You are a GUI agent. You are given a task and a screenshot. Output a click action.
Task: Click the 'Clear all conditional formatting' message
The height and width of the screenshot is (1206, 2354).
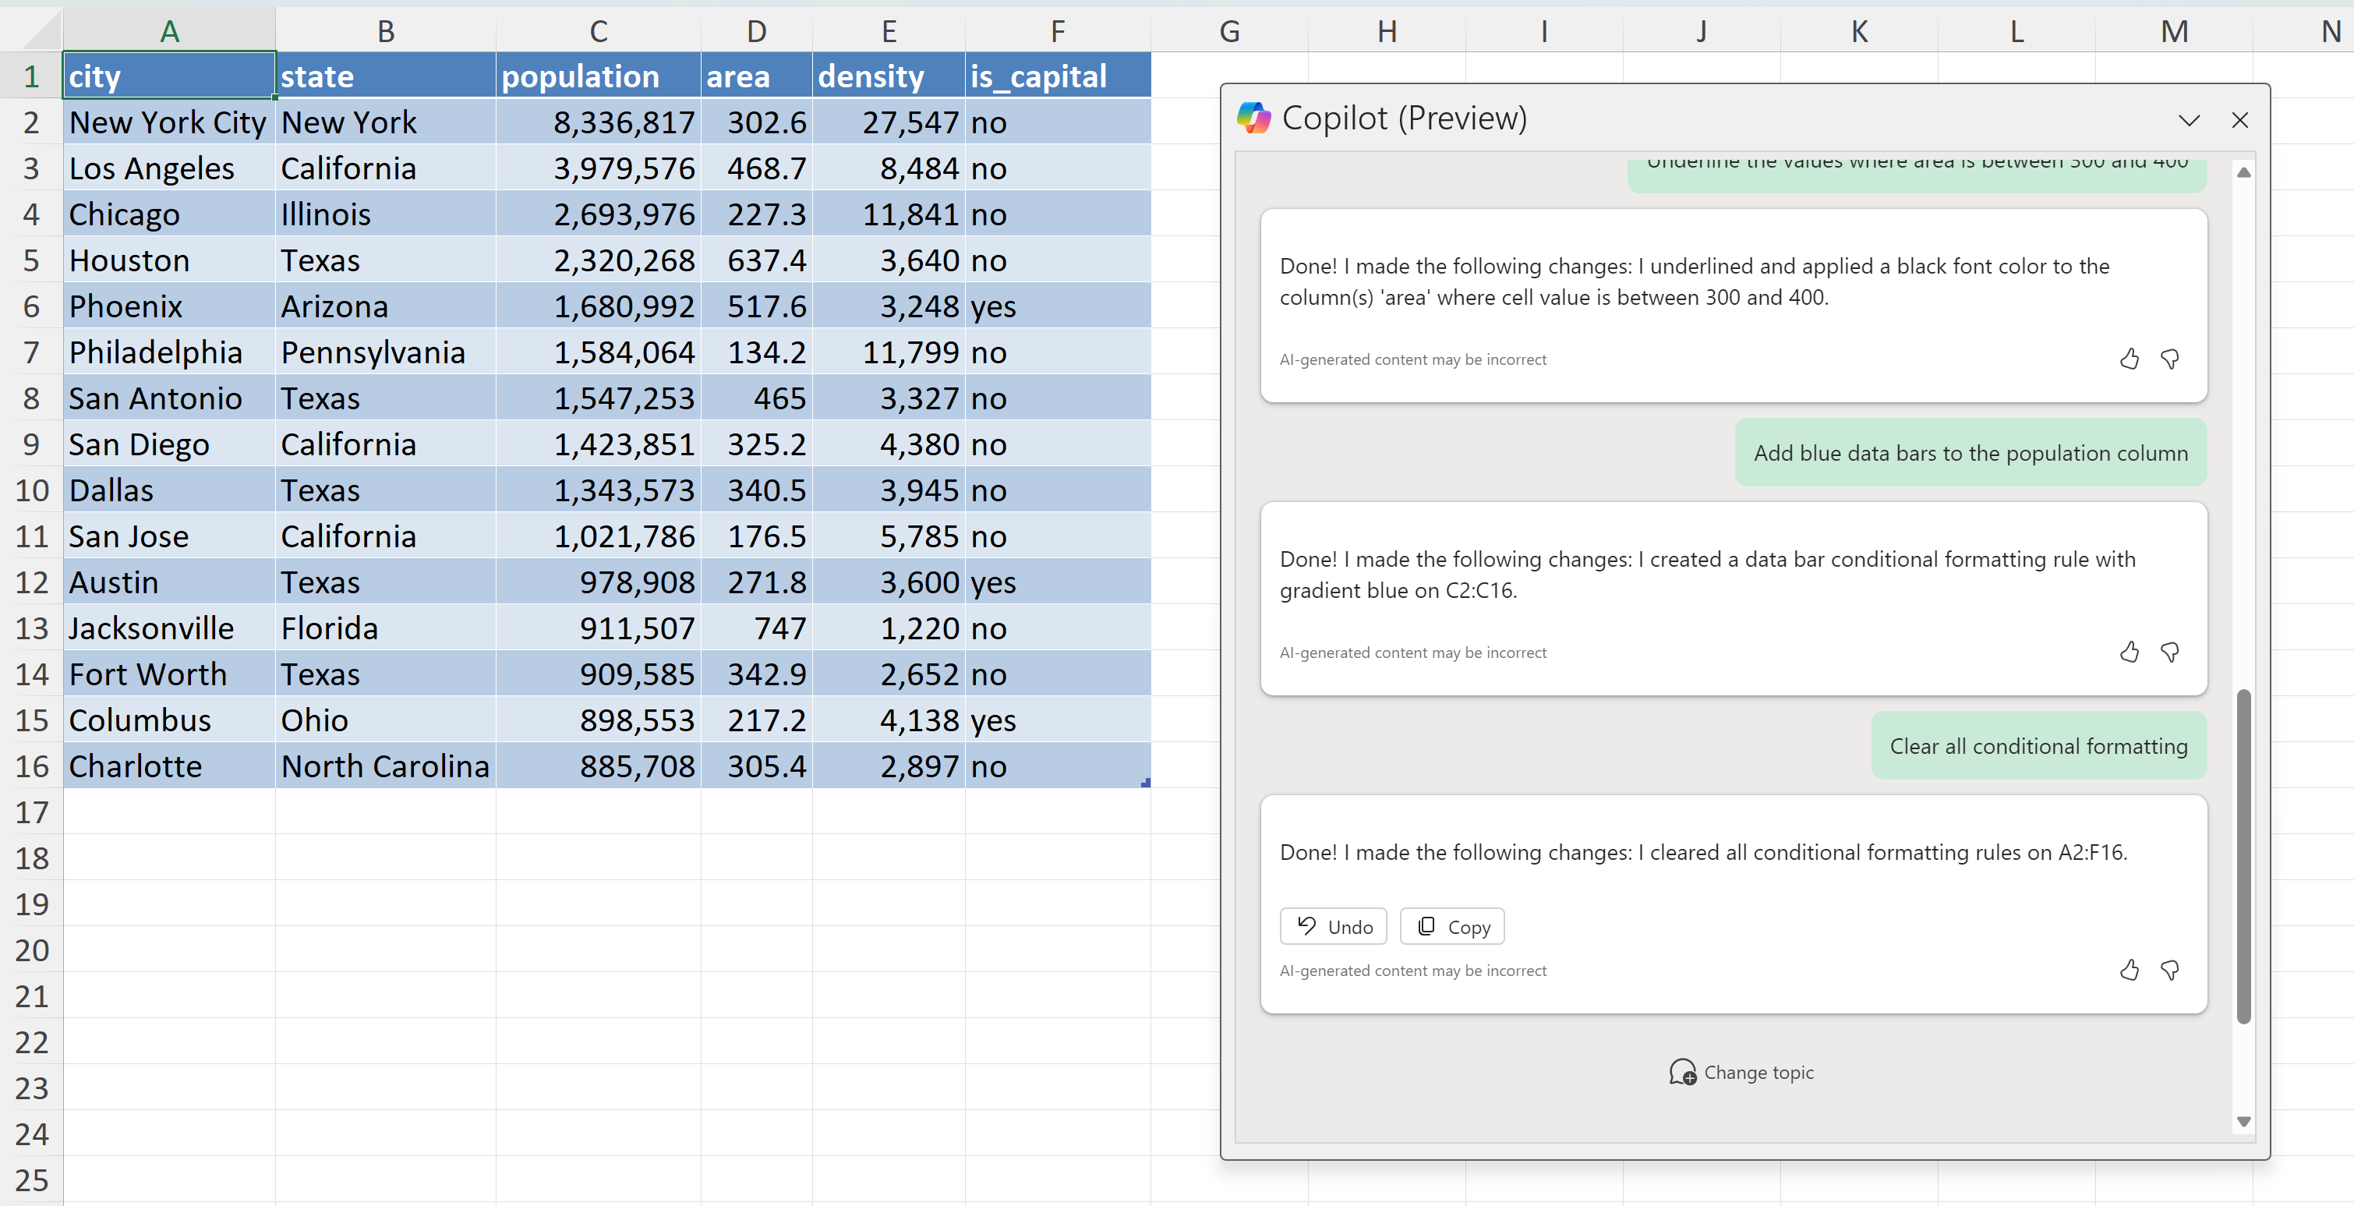tap(2038, 745)
